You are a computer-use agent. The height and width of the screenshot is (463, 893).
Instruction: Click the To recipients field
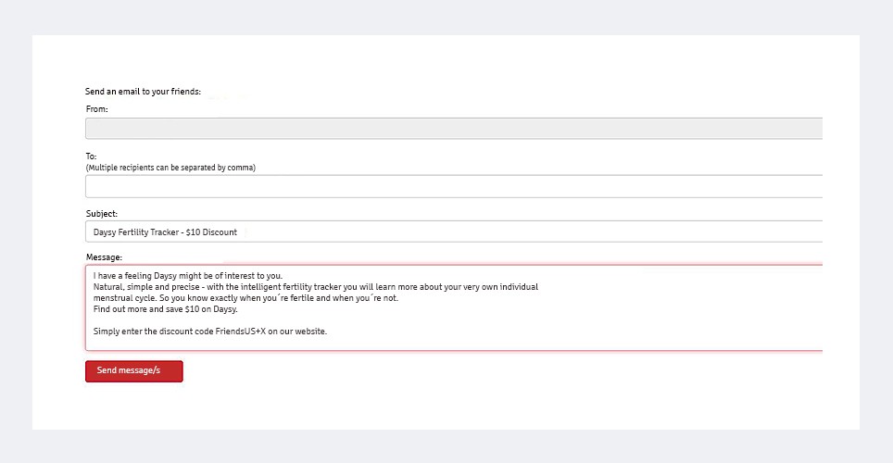click(x=454, y=186)
